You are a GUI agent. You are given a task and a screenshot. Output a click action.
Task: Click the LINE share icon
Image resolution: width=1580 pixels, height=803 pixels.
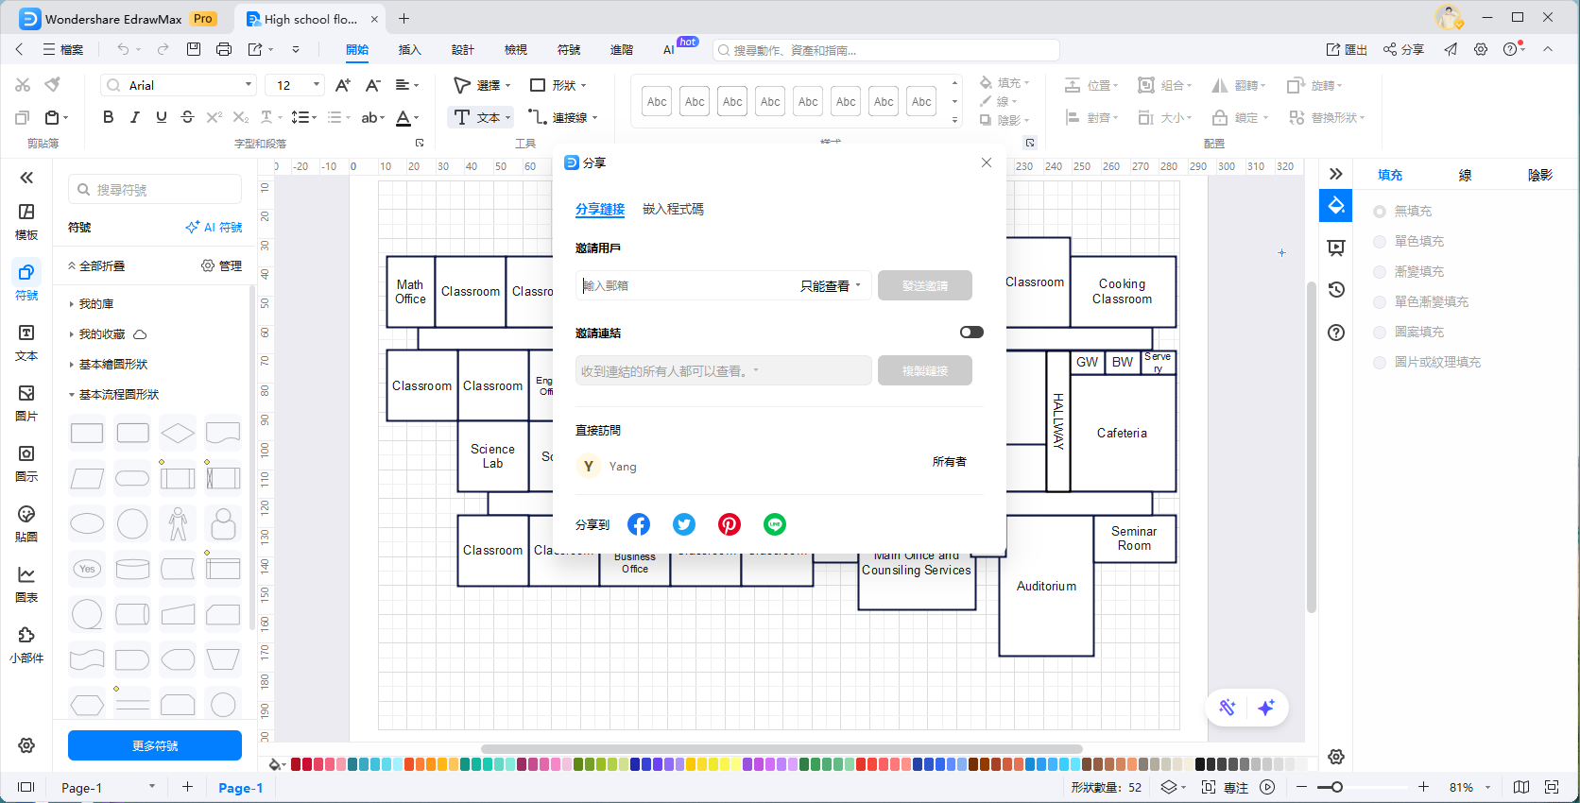775,524
